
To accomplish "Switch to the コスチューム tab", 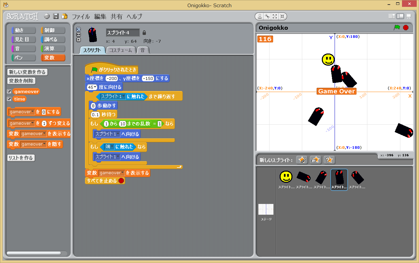I will click(x=120, y=50).
